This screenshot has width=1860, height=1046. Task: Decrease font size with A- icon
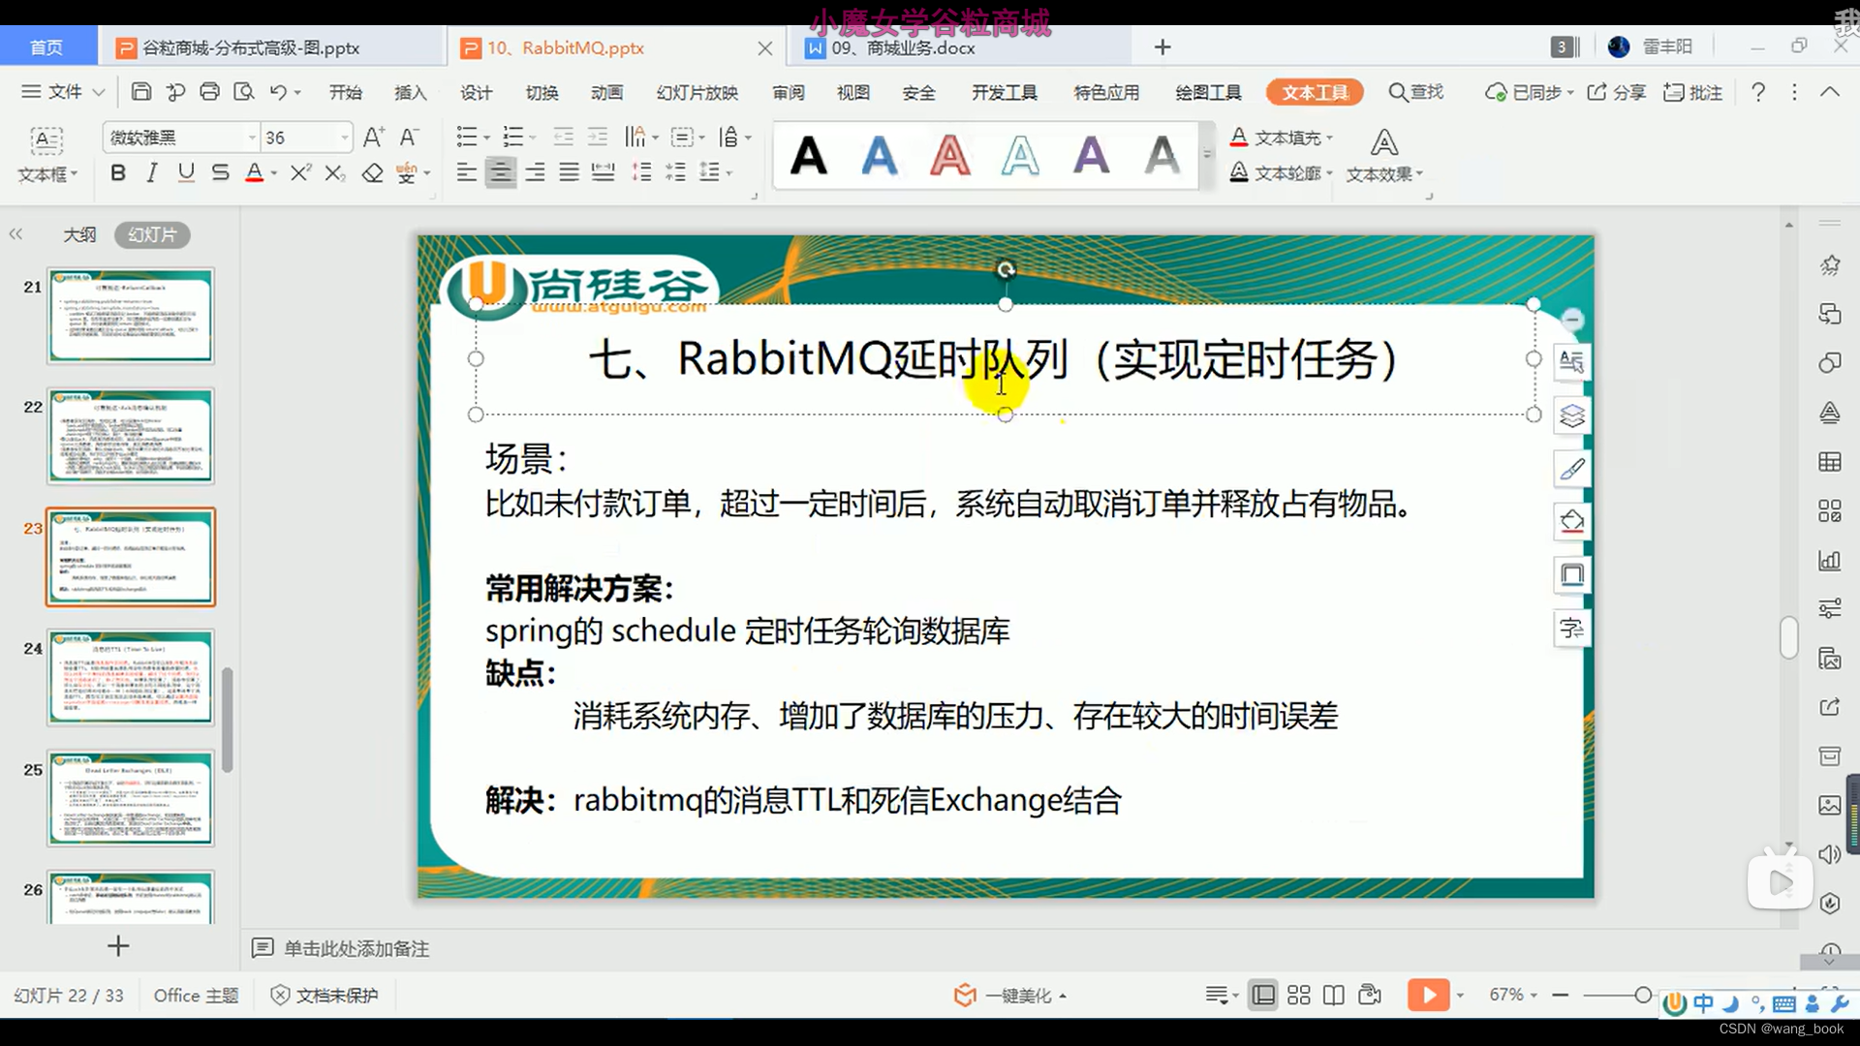click(x=410, y=138)
